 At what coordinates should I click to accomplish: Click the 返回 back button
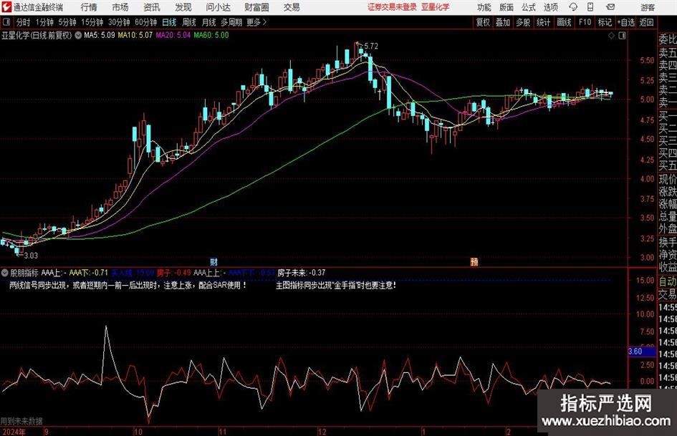pos(646,22)
